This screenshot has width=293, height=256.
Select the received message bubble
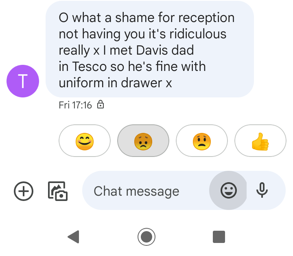(150, 49)
